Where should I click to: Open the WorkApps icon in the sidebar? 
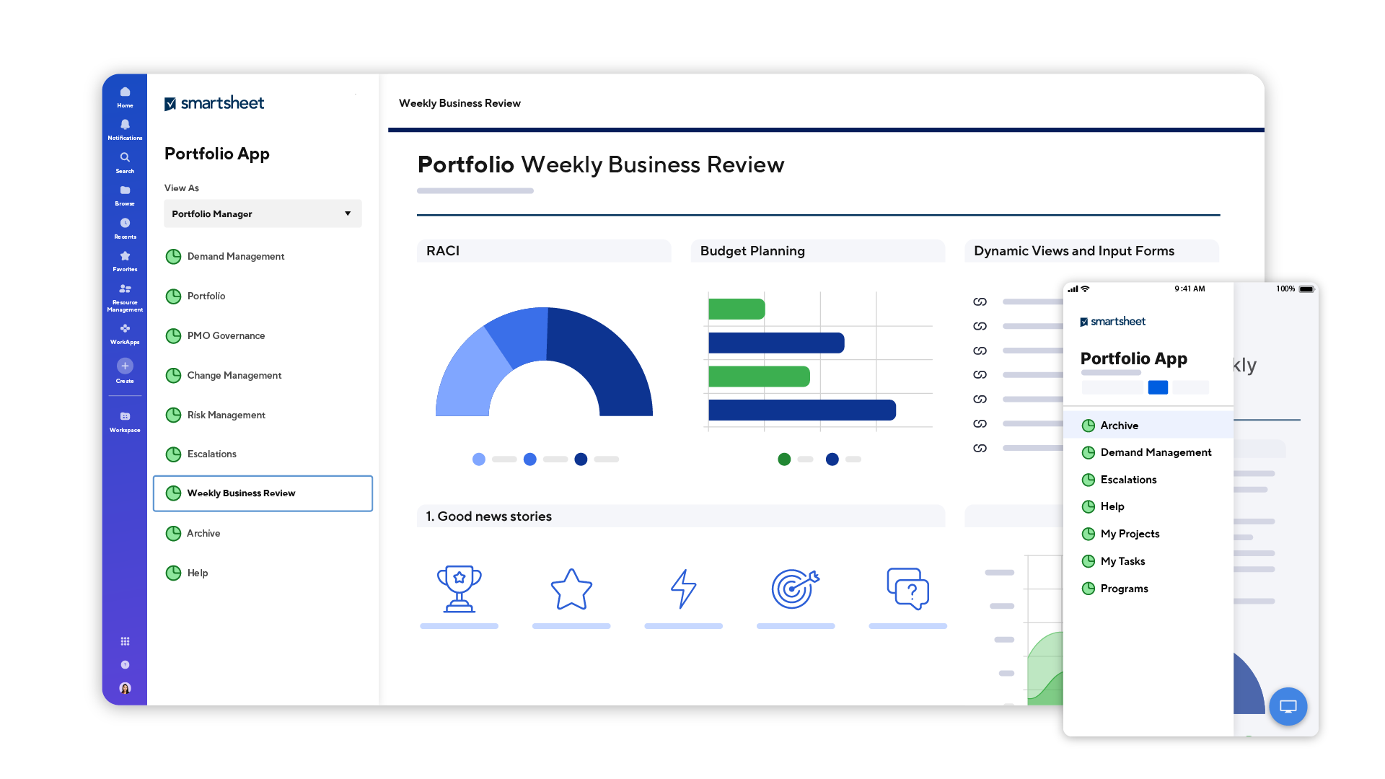pos(125,329)
